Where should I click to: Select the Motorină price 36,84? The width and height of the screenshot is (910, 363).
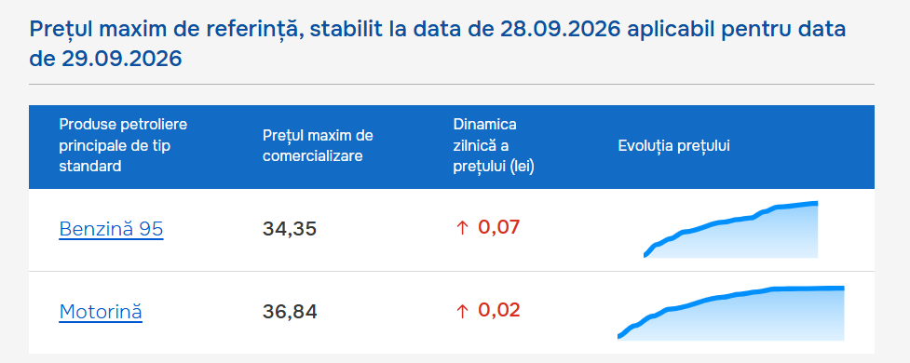[290, 313]
